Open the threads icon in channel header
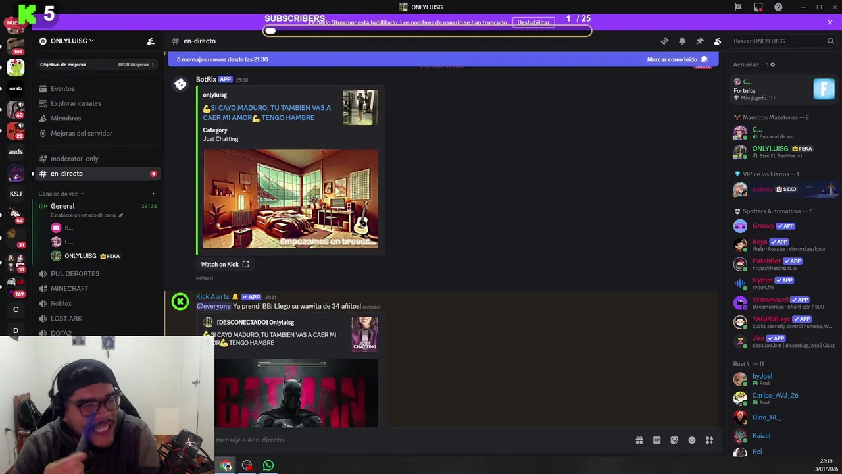 click(664, 41)
